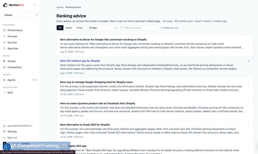The image size is (258, 154).
Task: Open the All tags dropdown
Action: point(102,28)
